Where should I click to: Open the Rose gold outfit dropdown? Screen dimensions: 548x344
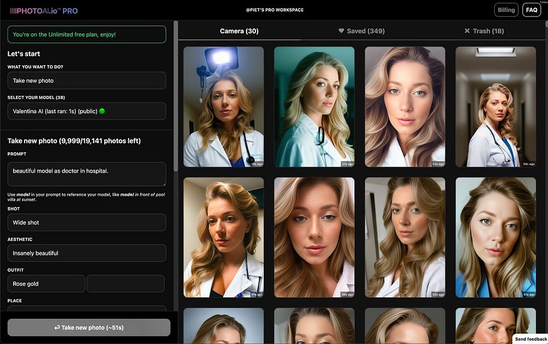(46, 284)
